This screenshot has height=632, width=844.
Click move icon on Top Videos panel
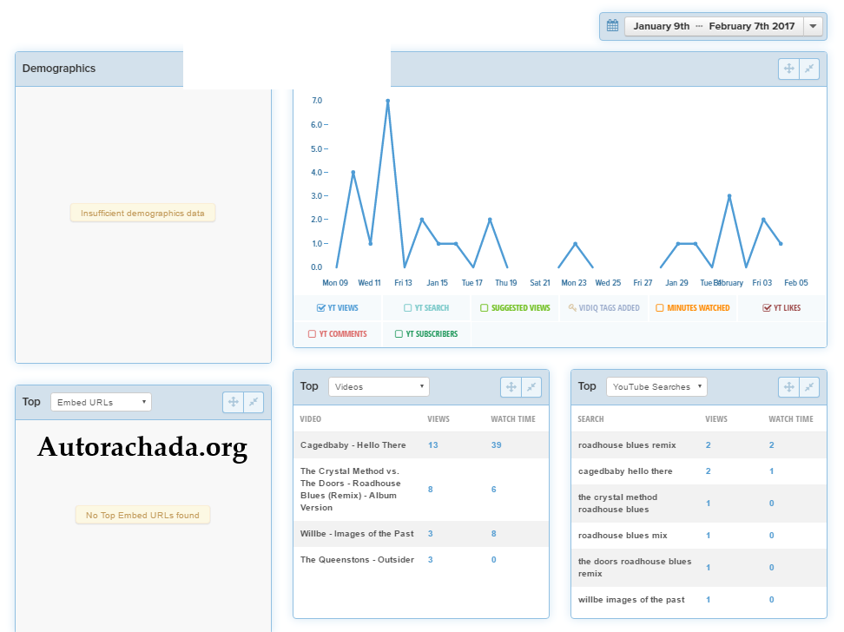pyautogui.click(x=511, y=387)
